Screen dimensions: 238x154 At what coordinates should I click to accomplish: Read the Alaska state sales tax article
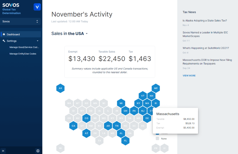click(205, 21)
